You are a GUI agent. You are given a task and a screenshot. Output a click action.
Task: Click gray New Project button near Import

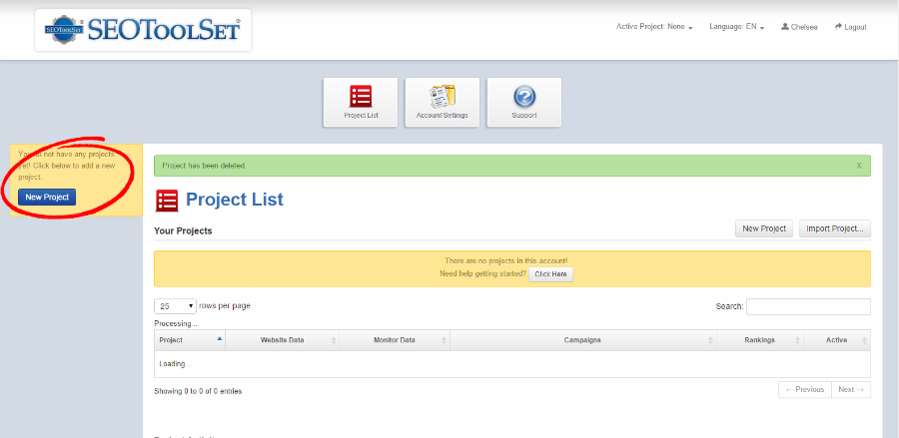pos(764,228)
